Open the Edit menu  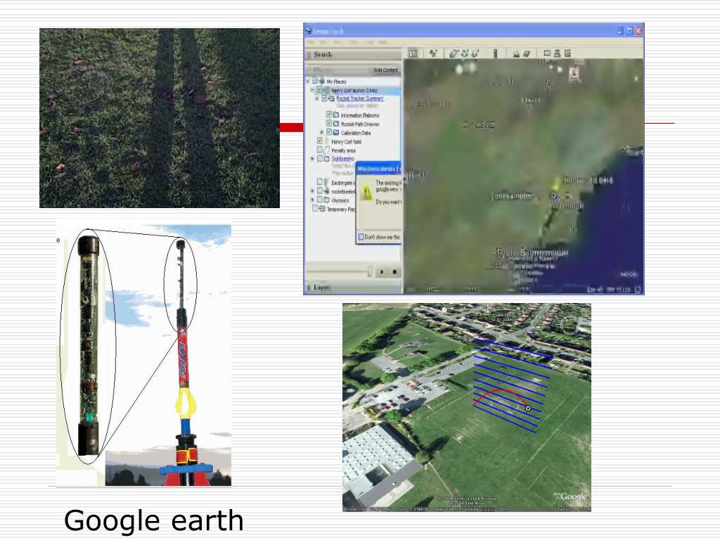coord(323,42)
